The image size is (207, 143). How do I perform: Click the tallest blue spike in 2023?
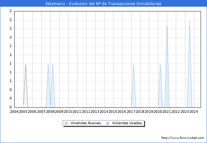(x=189, y=79)
